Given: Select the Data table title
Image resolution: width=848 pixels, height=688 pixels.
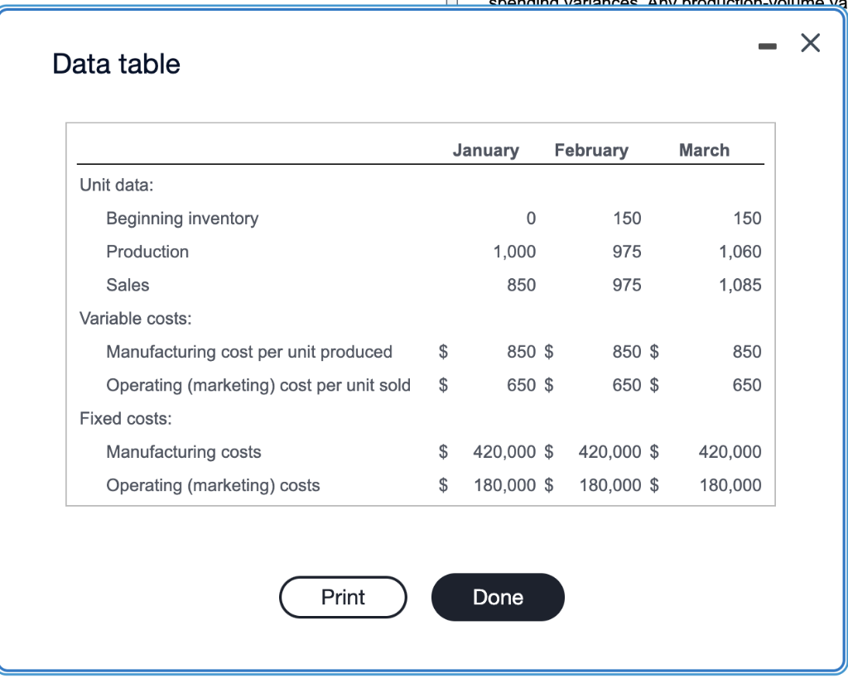Looking at the screenshot, I should pos(115,64).
